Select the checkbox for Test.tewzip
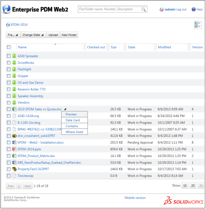This screenshot has width=206, height=209. pos(9,176)
